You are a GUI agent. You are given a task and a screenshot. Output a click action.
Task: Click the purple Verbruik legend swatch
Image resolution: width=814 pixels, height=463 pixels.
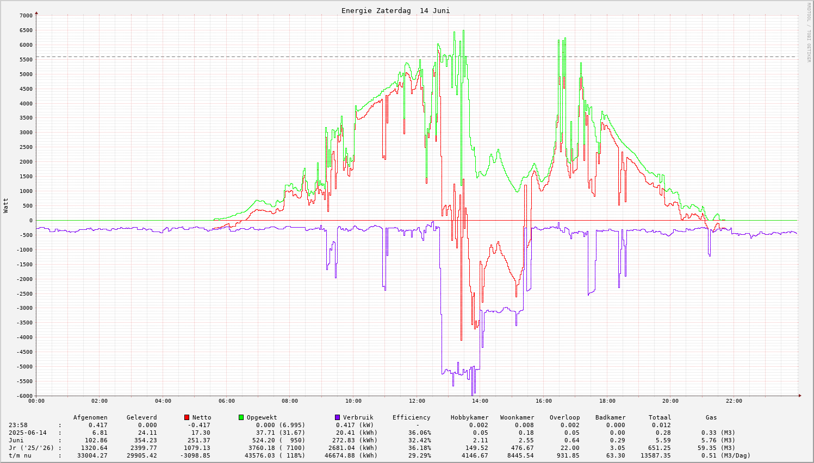click(337, 417)
